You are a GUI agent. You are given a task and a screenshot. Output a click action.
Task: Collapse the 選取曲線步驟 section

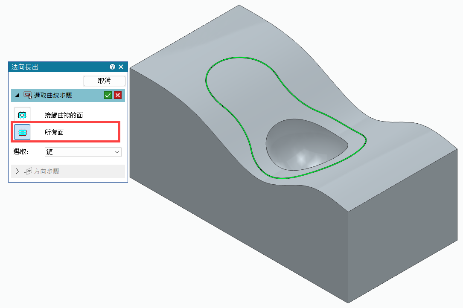tap(17, 95)
